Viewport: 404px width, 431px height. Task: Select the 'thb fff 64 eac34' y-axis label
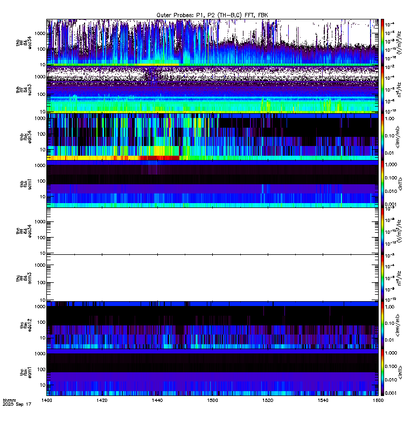tap(24, 43)
